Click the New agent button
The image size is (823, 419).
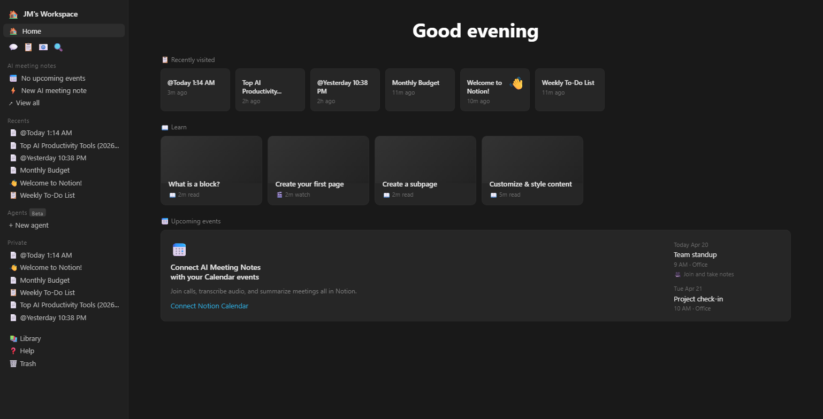pyautogui.click(x=32, y=225)
